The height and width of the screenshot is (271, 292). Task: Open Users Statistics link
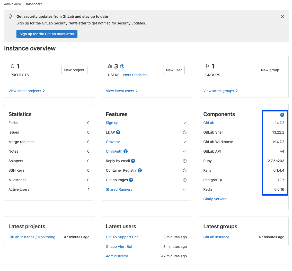click(135, 75)
